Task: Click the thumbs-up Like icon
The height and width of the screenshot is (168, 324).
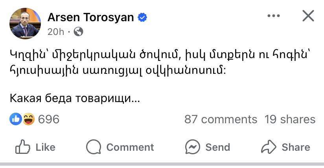Action: [23, 147]
